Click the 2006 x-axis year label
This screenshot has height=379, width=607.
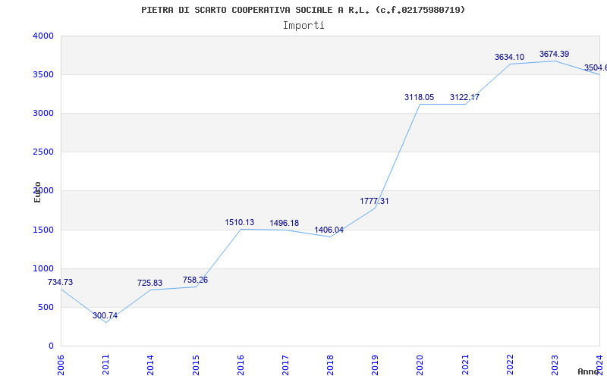(61, 365)
